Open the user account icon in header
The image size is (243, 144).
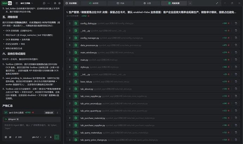click(60, 3)
